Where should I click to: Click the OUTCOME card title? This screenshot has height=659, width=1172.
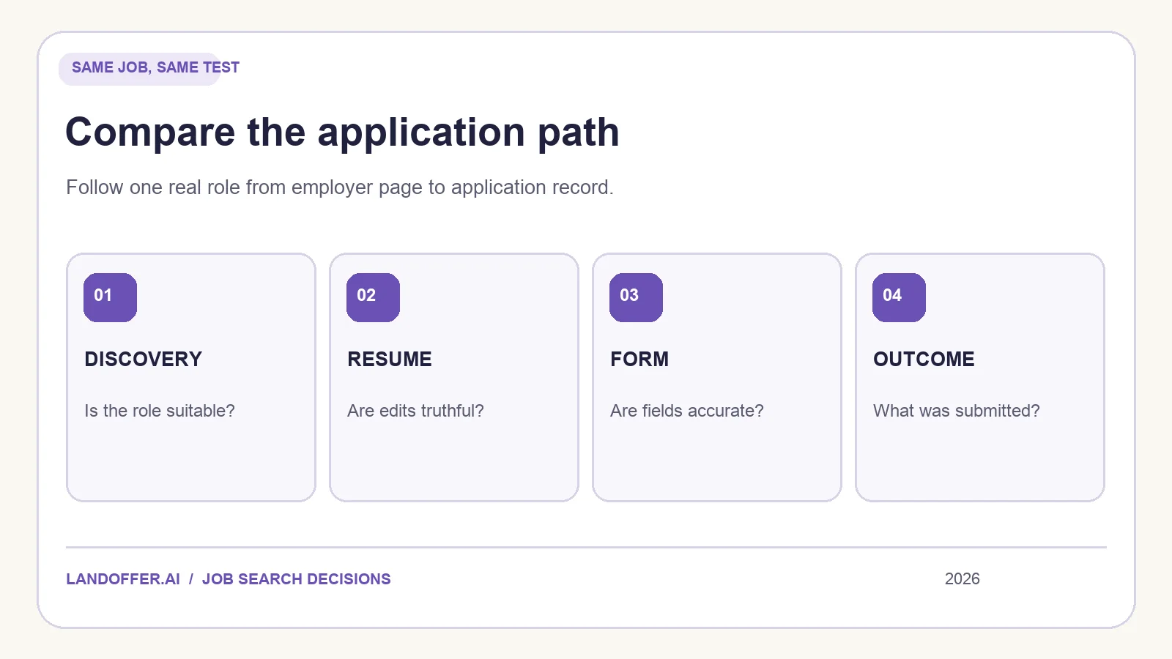coord(924,360)
